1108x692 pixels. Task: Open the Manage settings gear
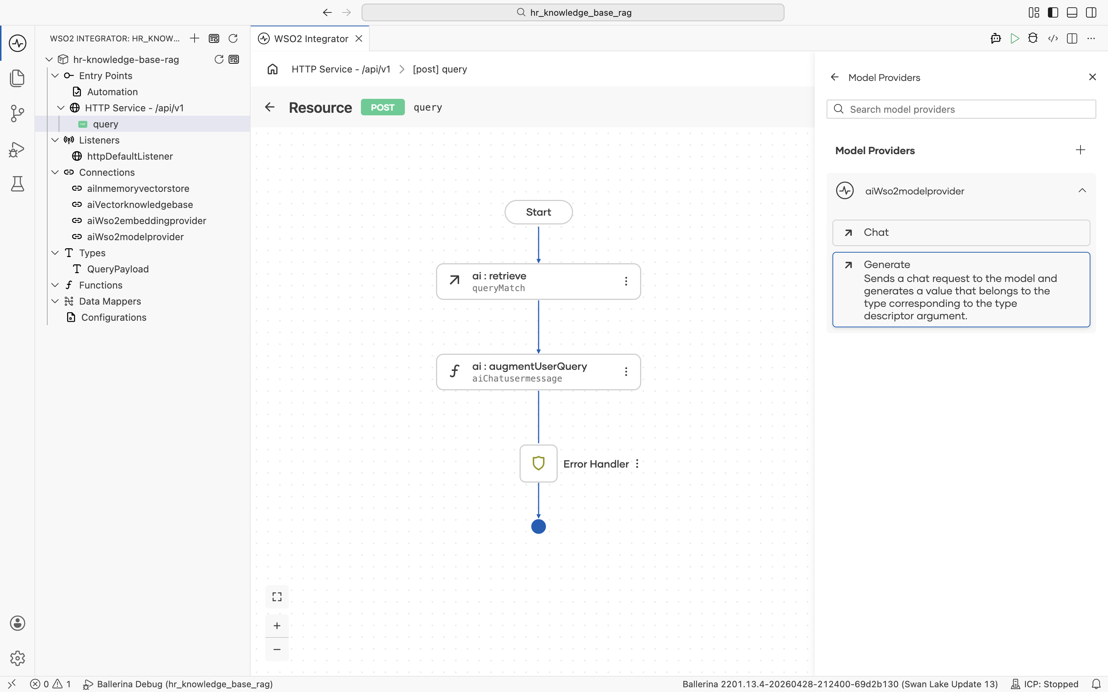click(x=17, y=658)
